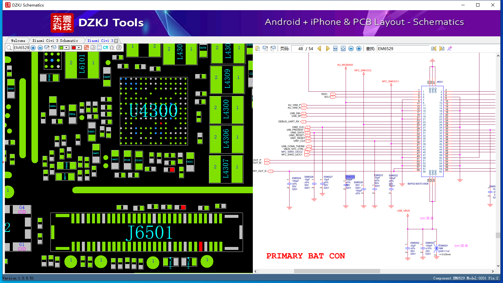The width and height of the screenshot is (503, 283).
Task: Go to the next schematic page
Action: point(327,48)
